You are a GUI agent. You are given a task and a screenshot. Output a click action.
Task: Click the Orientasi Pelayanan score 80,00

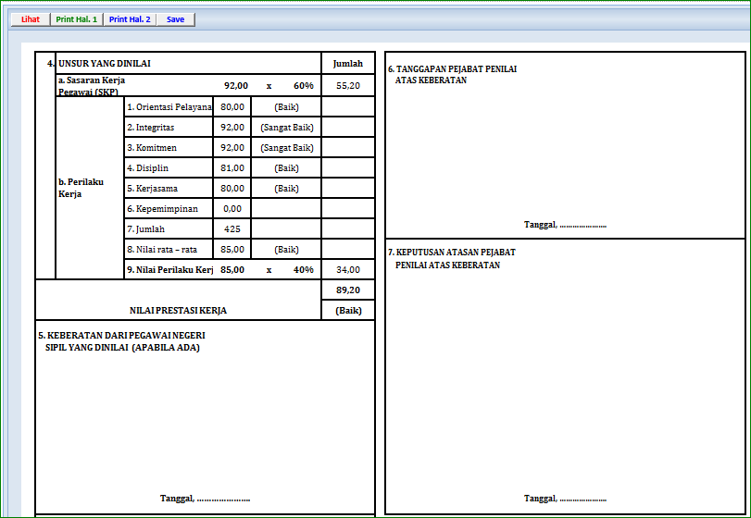tap(232, 106)
